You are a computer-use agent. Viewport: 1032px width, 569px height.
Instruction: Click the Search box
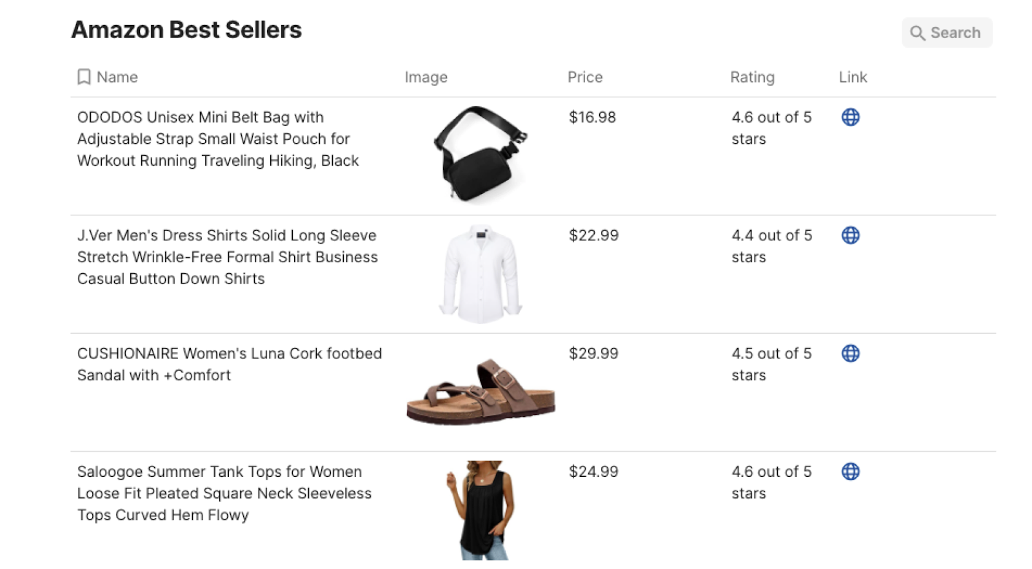[x=946, y=33]
